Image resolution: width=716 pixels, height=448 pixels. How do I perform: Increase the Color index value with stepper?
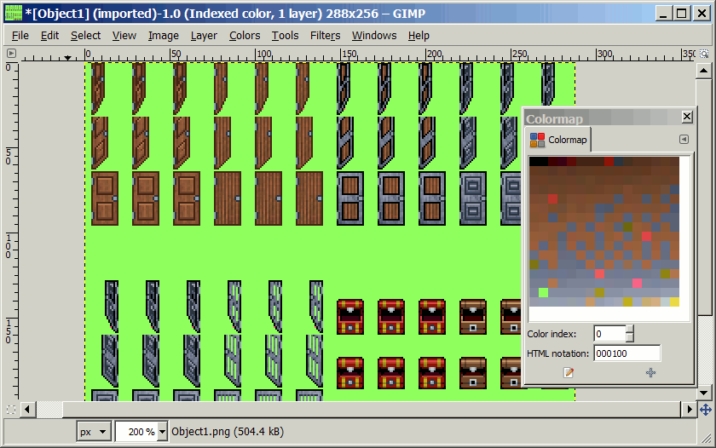tap(630, 330)
